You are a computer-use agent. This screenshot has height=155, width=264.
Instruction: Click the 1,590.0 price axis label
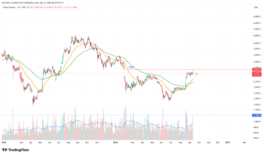(x=257, y=99)
